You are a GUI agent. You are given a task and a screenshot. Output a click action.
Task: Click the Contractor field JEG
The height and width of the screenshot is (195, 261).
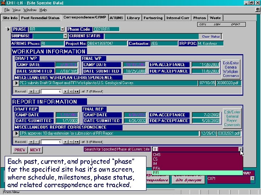coord(164,43)
